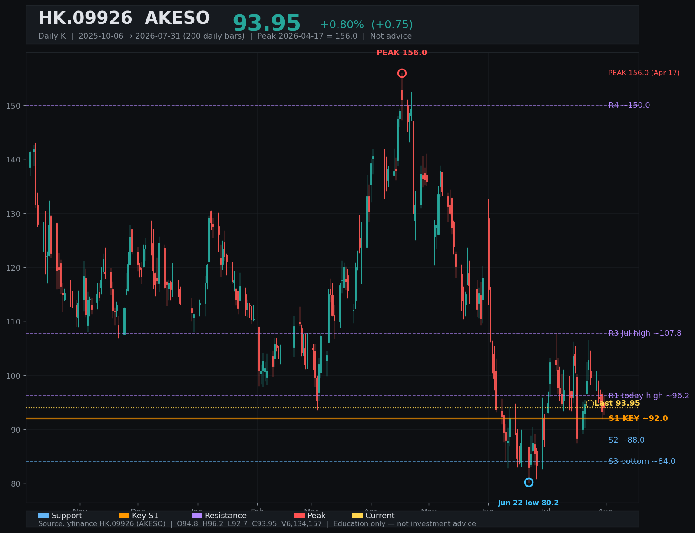Click the 140 y-axis tick label
The height and width of the screenshot is (533, 695).
coord(14,160)
